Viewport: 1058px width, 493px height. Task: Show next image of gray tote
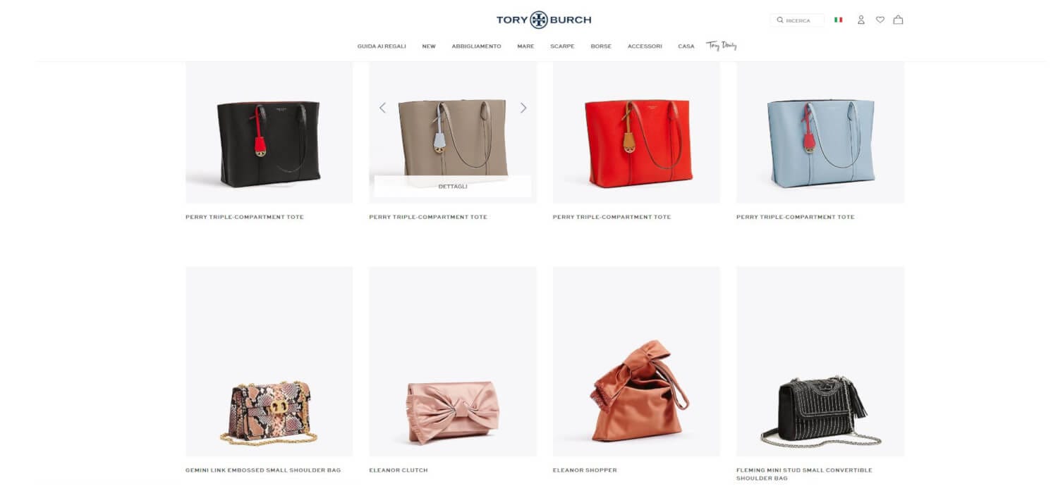click(x=523, y=108)
